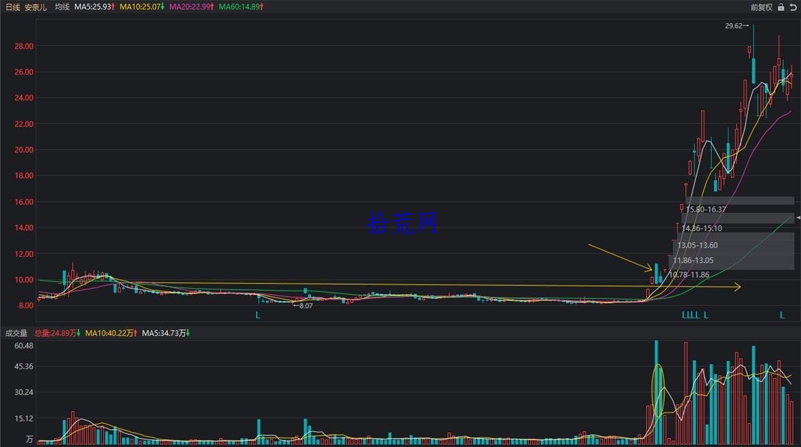Click the rightmost L marker on the chart

click(781, 315)
